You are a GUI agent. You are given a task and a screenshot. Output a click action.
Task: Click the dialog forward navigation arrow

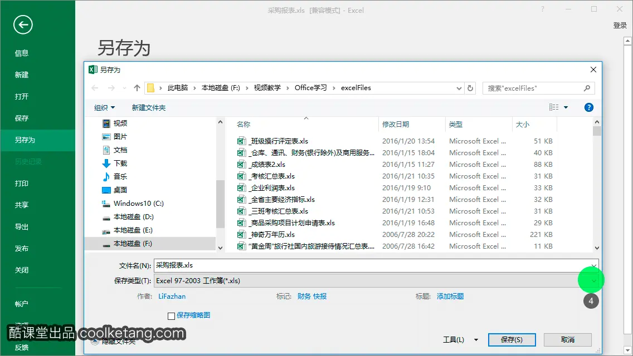click(111, 88)
